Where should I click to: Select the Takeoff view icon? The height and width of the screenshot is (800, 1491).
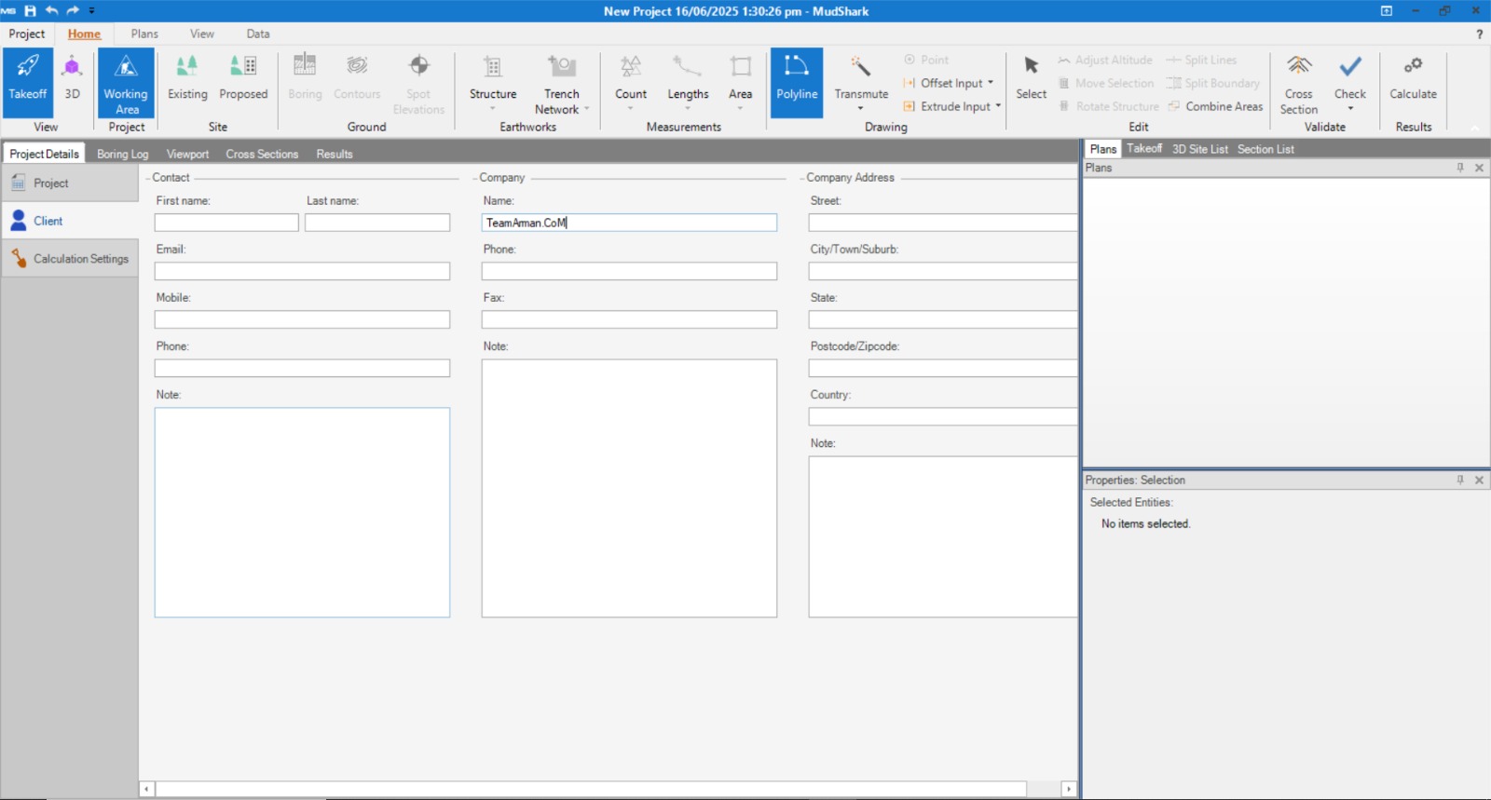[x=27, y=81]
